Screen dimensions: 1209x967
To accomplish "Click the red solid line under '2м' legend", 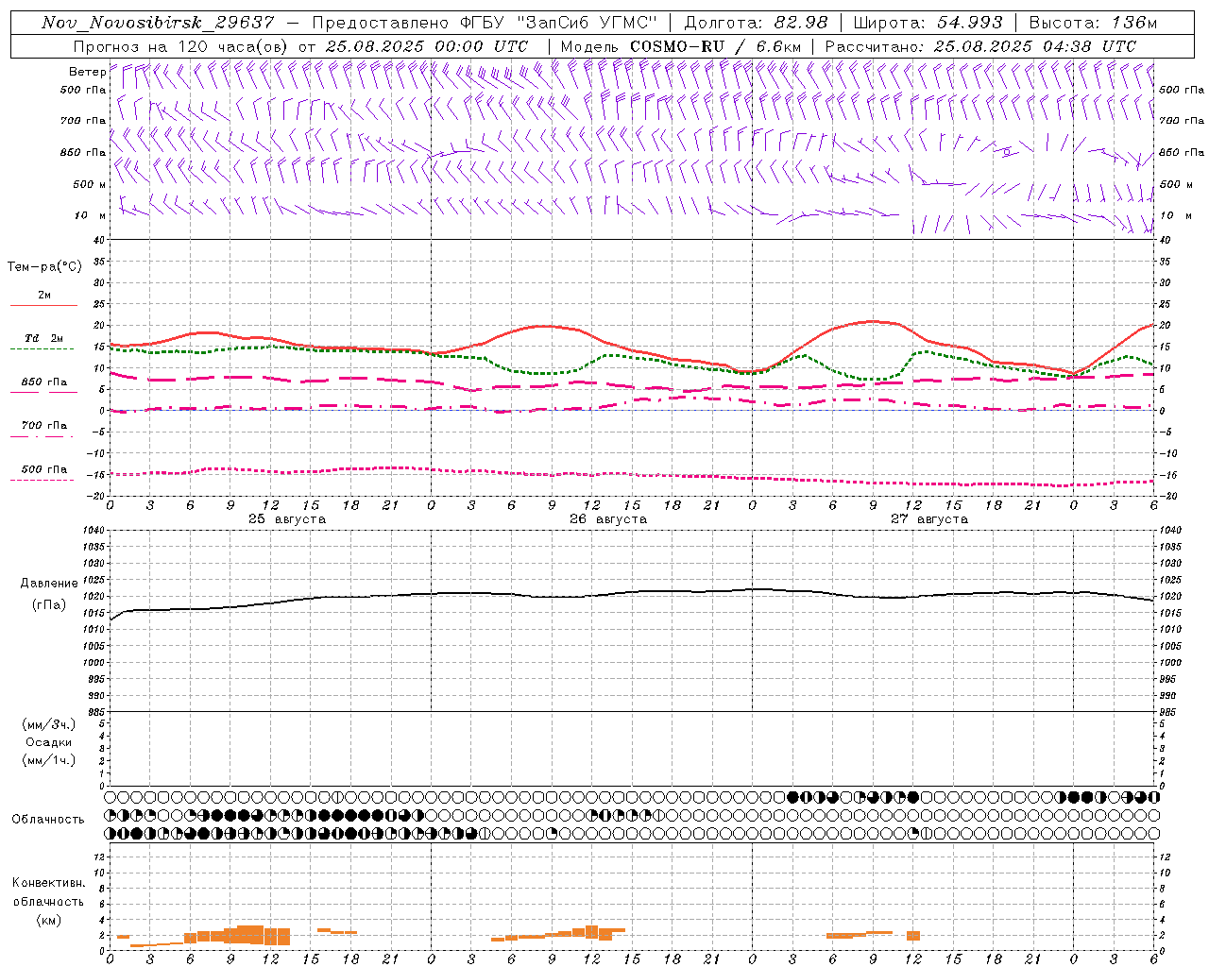I will pyautogui.click(x=43, y=306).
